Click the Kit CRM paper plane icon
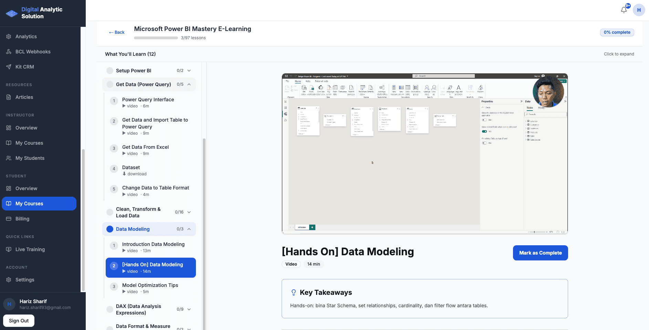The image size is (649, 330). [9, 67]
